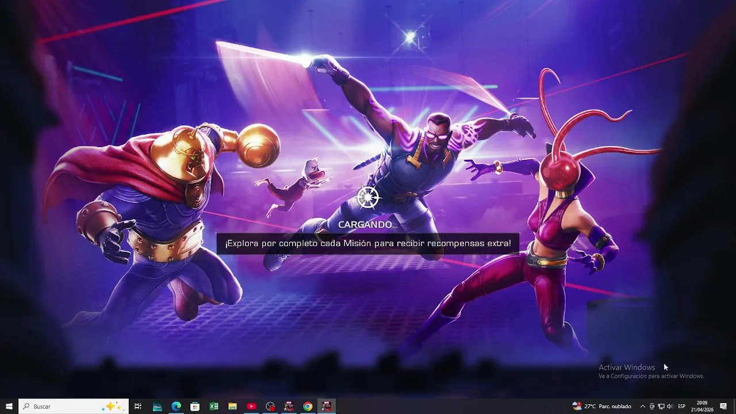Click the sparkle highlights icon in search box

click(x=112, y=407)
